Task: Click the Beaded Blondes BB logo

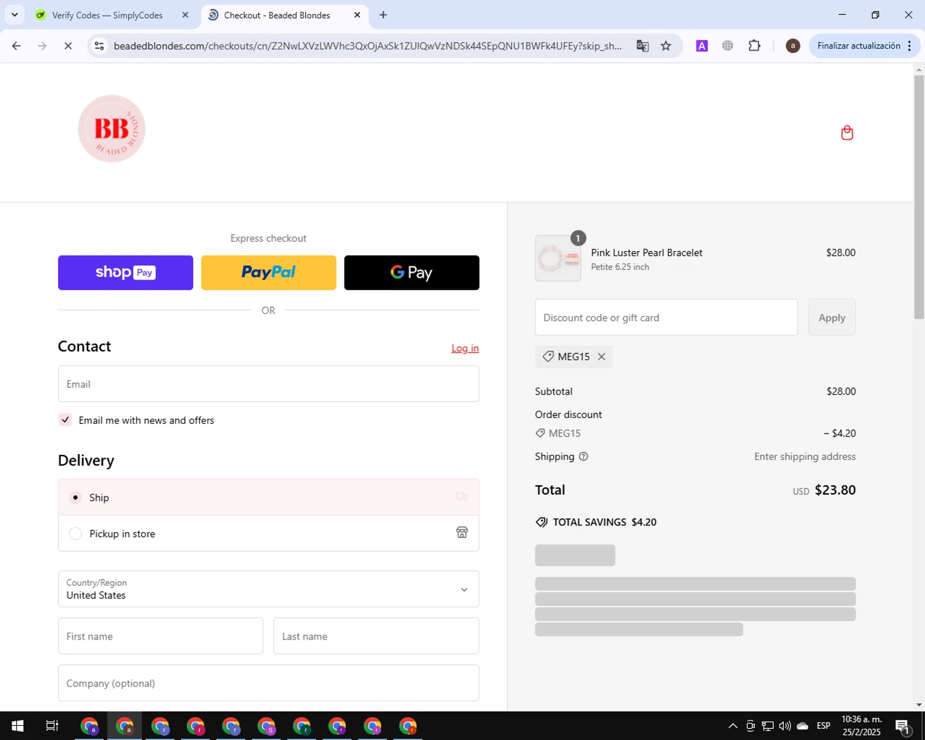Action: click(x=112, y=129)
